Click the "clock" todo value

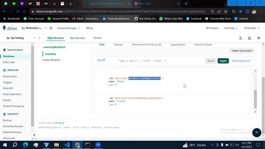(x=121, y=101)
